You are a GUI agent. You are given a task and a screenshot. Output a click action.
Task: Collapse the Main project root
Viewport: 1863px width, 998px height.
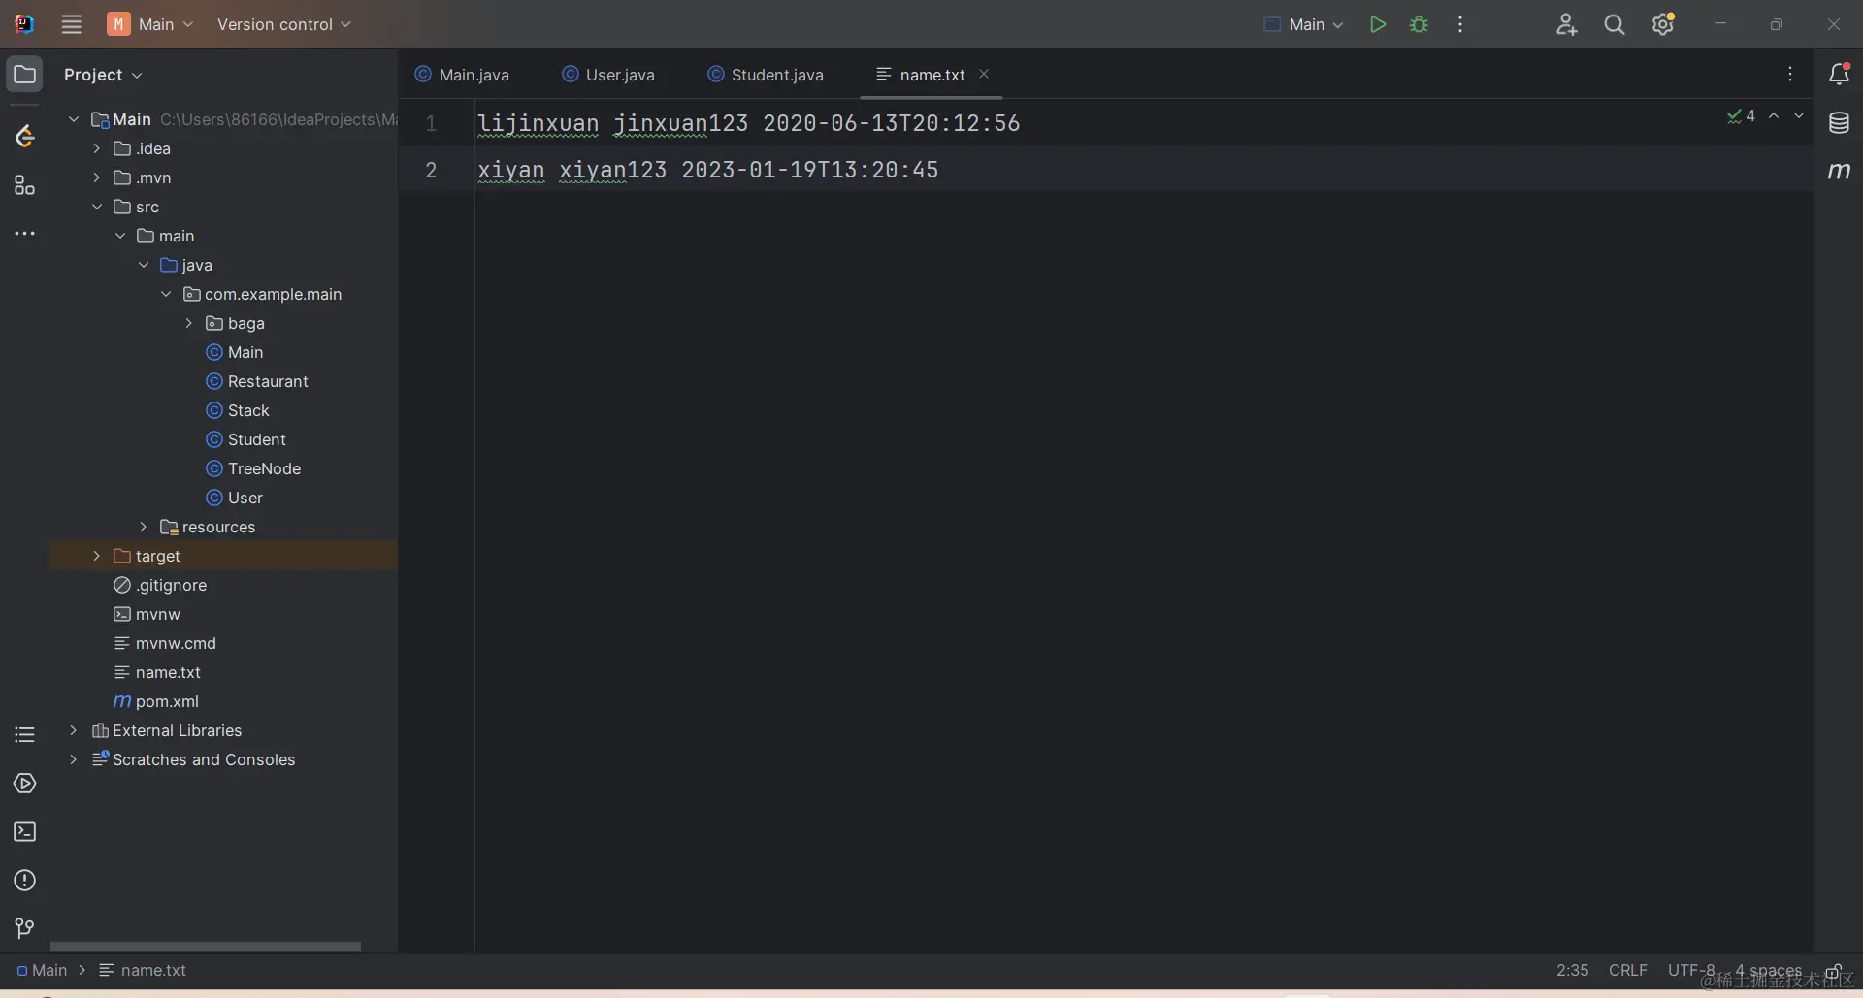tap(74, 119)
